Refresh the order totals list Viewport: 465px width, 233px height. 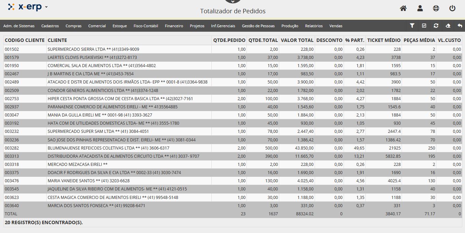point(436,26)
